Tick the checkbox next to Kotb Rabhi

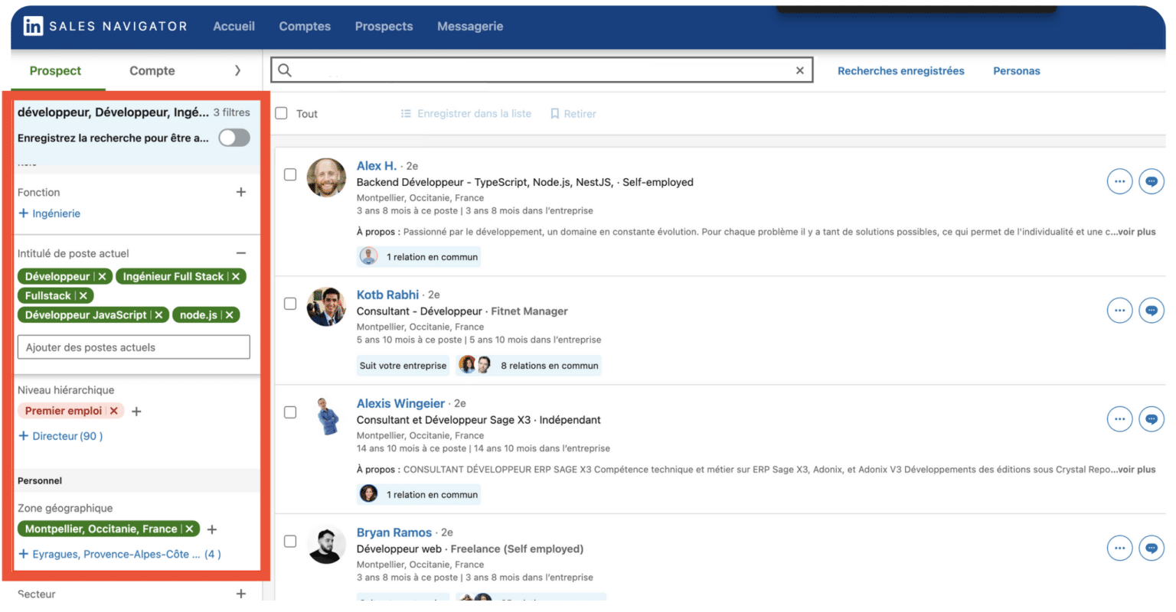click(290, 303)
